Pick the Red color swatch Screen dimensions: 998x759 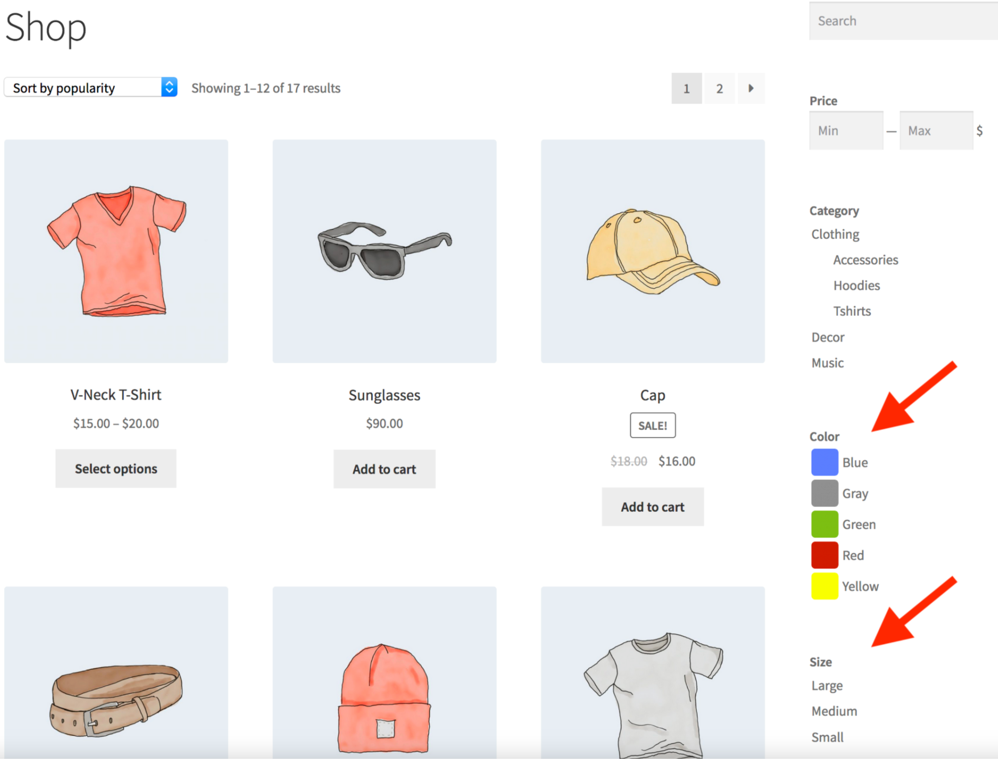[x=825, y=555]
